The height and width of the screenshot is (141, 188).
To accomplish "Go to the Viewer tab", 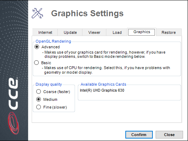I will pos(94,32).
